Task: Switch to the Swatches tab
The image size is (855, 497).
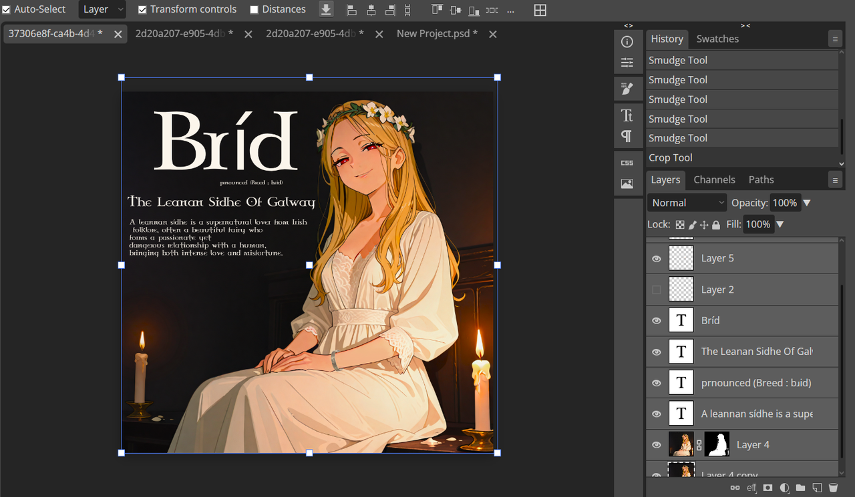Action: coord(717,39)
